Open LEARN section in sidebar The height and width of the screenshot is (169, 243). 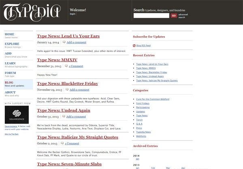coord(10,63)
